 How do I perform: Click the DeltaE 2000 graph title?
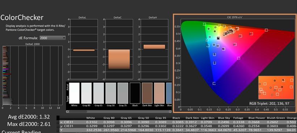click(x=33, y=44)
